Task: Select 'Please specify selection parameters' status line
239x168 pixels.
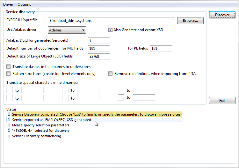Action: coord(40,125)
